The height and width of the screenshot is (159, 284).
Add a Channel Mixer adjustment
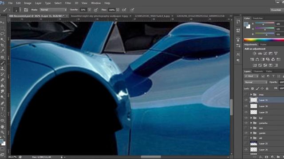pos(273,59)
